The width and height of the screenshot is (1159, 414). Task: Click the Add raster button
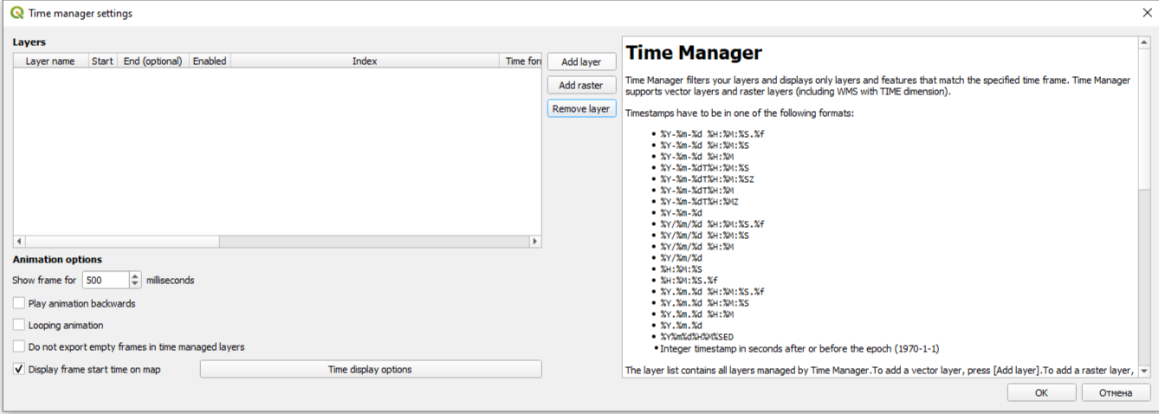[x=581, y=86]
